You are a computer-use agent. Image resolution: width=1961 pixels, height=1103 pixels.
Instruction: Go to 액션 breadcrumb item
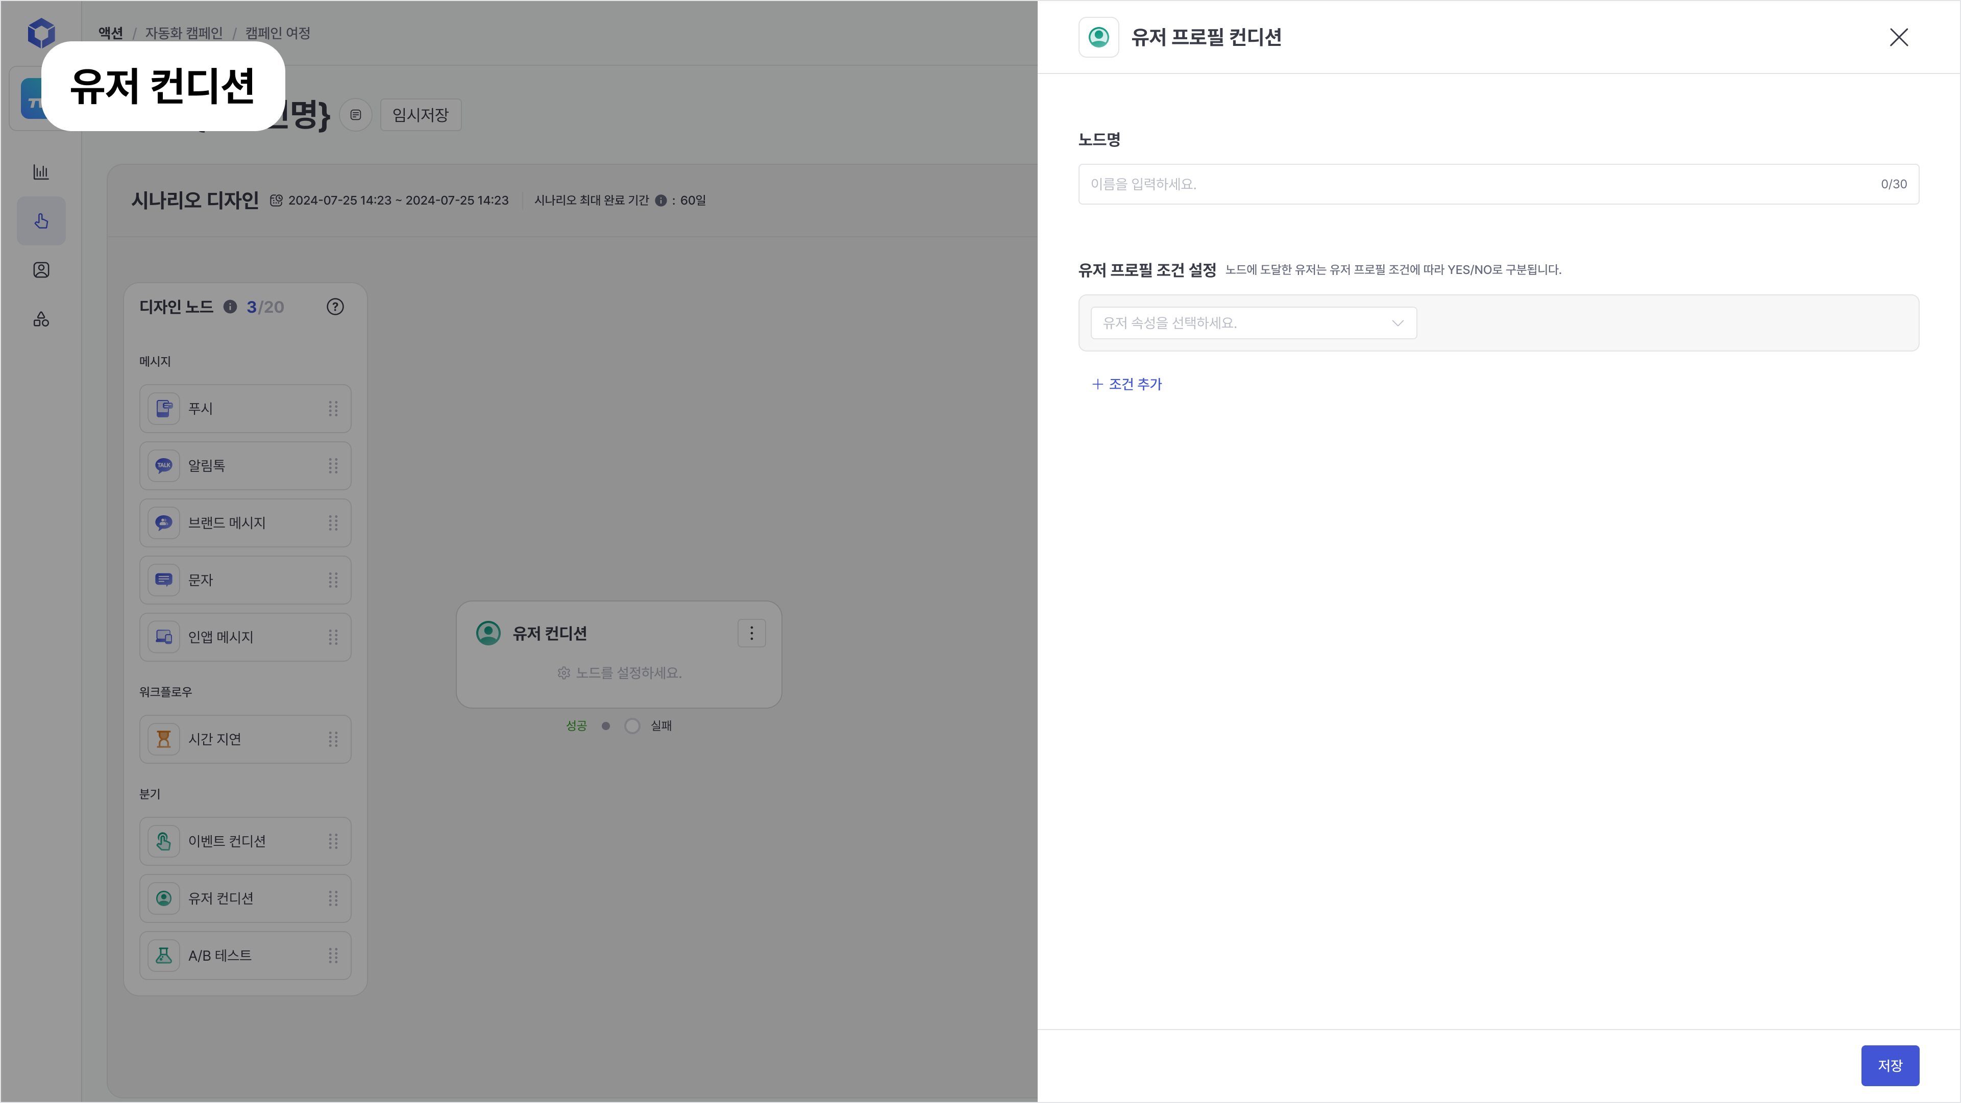(110, 34)
